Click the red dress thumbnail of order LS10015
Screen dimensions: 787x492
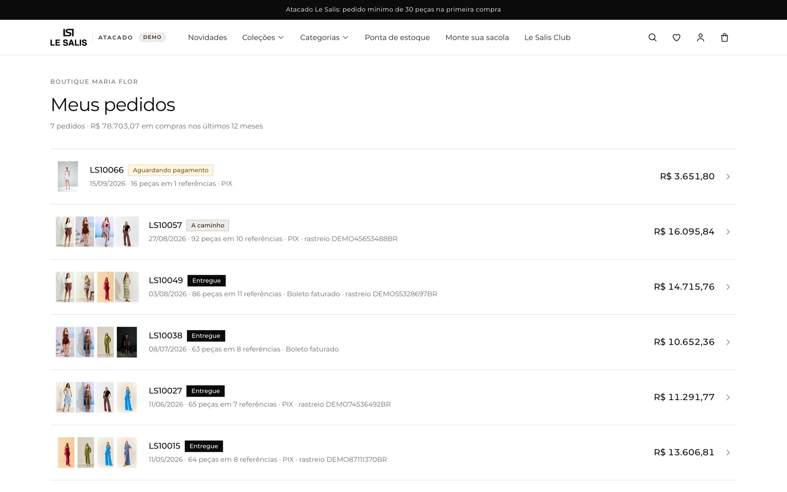tap(66, 452)
